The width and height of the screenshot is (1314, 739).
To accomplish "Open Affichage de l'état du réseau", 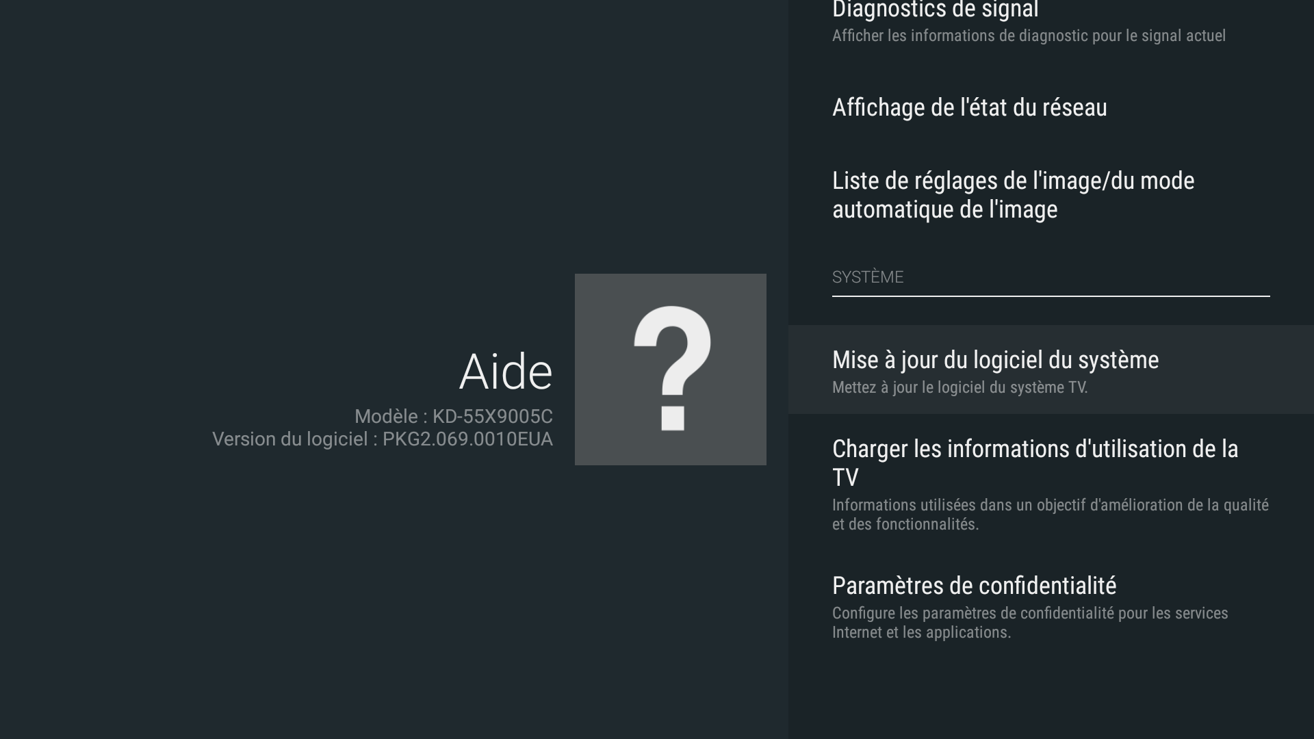I will click(969, 107).
